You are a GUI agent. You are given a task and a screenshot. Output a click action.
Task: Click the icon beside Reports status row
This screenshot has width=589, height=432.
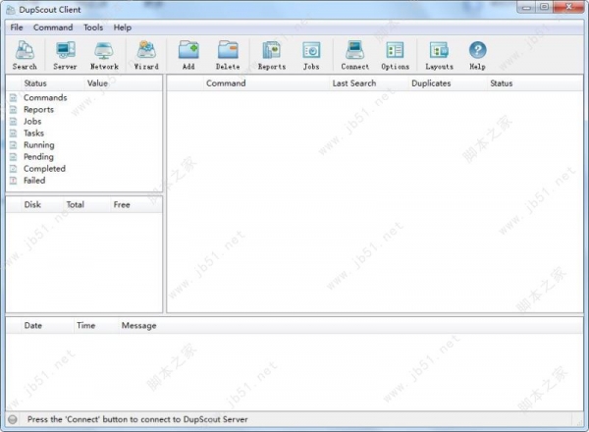coord(13,110)
